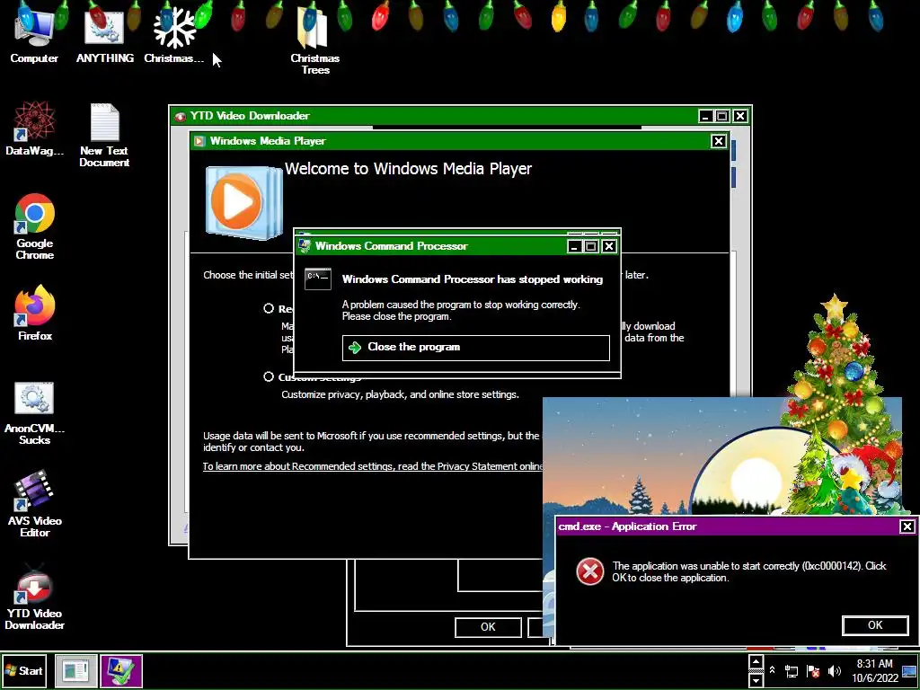Launch Firefox from the desktop
Viewport: 920px width, 690px height.
[x=35, y=313]
